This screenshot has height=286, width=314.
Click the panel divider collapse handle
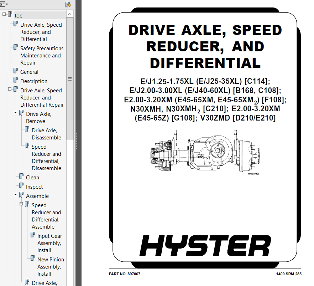click(77, 141)
